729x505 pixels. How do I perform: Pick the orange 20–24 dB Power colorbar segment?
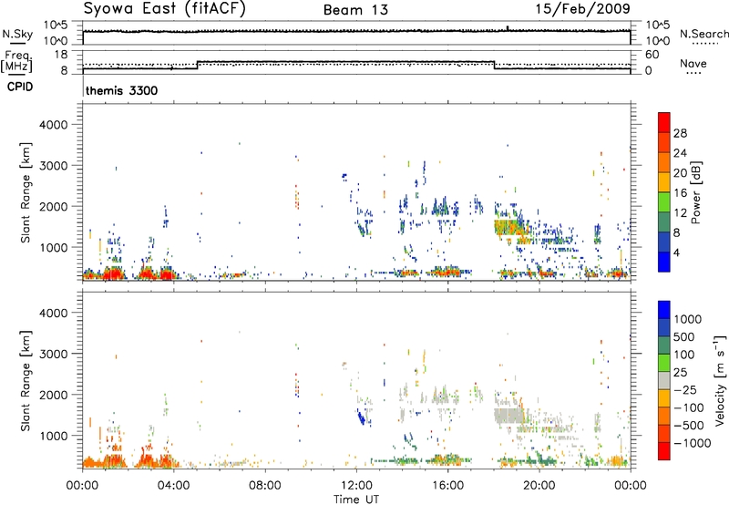tap(664, 163)
